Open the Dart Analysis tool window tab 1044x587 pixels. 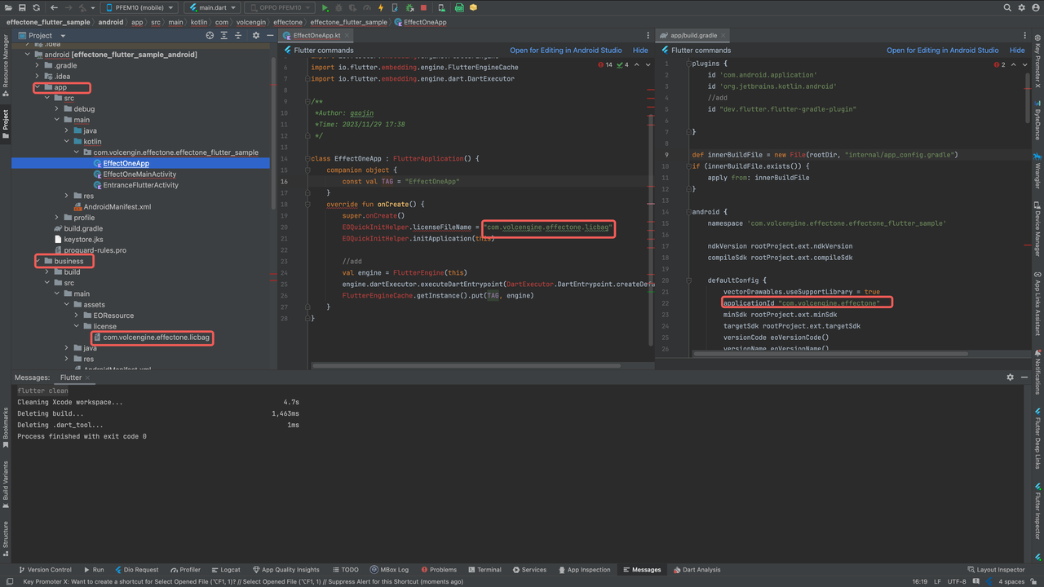pyautogui.click(x=696, y=570)
